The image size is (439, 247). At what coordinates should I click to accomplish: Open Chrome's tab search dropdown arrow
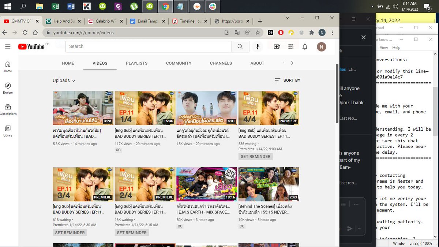point(288,18)
